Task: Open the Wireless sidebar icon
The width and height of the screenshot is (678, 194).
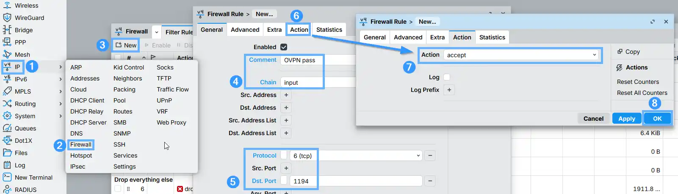Action: click(7, 6)
